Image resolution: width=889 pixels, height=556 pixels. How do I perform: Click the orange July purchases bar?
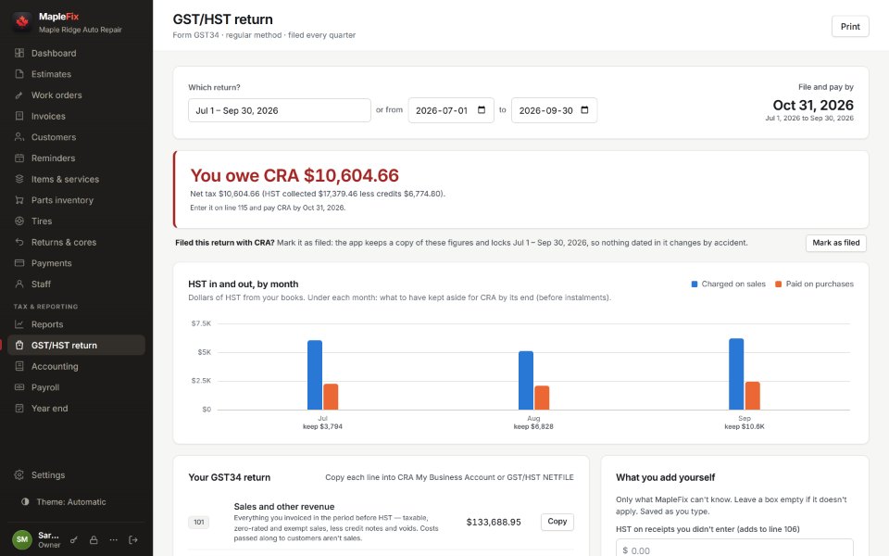tap(331, 397)
